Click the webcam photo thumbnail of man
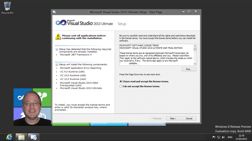Image resolution: width=252 pixels, height=141 pixels. [x=32, y=107]
